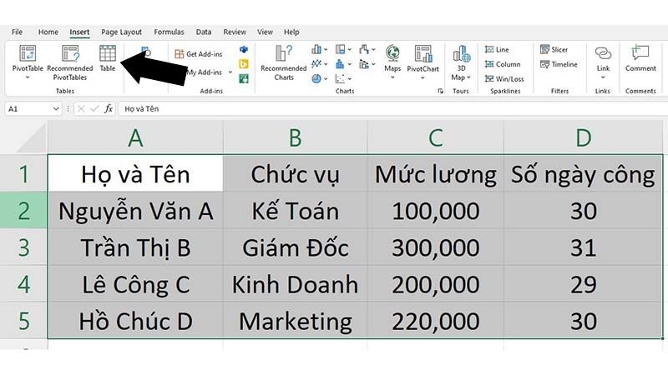Switch to the Home tab

coord(48,32)
